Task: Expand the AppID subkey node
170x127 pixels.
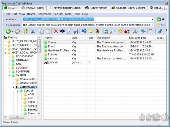Action: point(21,102)
